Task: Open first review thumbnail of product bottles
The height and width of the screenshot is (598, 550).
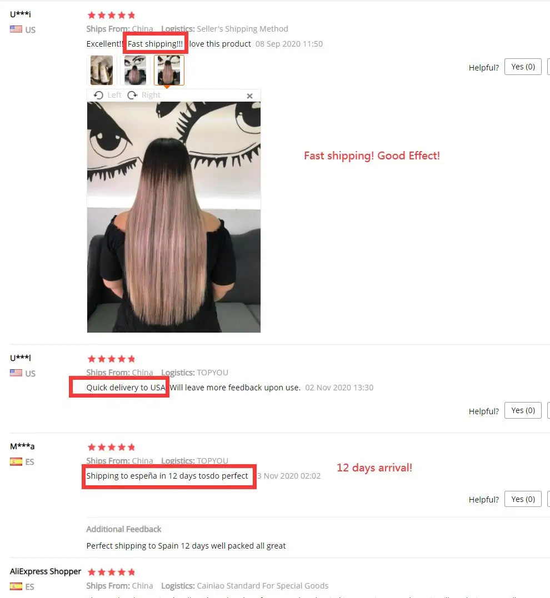Action: point(102,70)
